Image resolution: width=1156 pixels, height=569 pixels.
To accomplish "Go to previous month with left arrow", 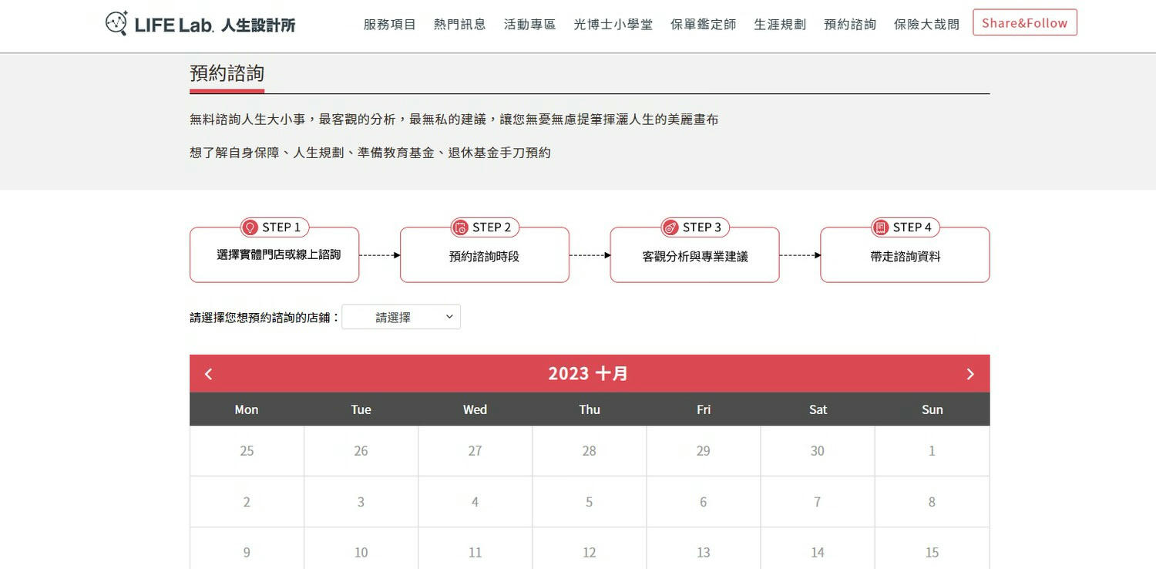I will [208, 374].
